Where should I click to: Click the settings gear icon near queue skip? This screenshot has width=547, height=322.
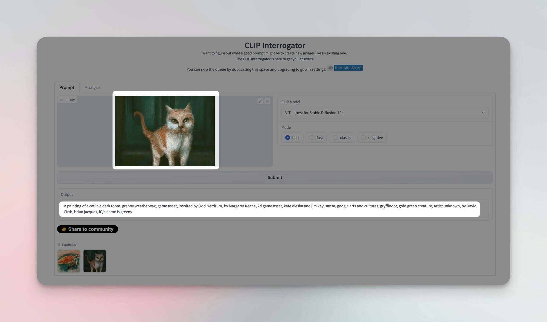[x=330, y=67]
